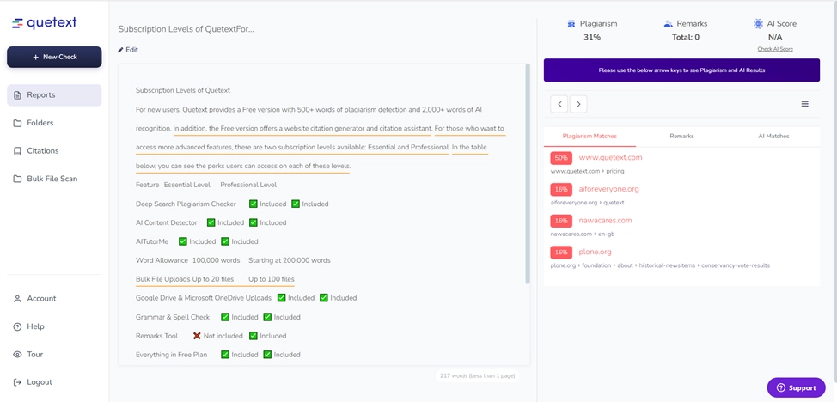837x402 pixels.
Task: Open the aiforeveryone.org match
Action: pos(608,189)
